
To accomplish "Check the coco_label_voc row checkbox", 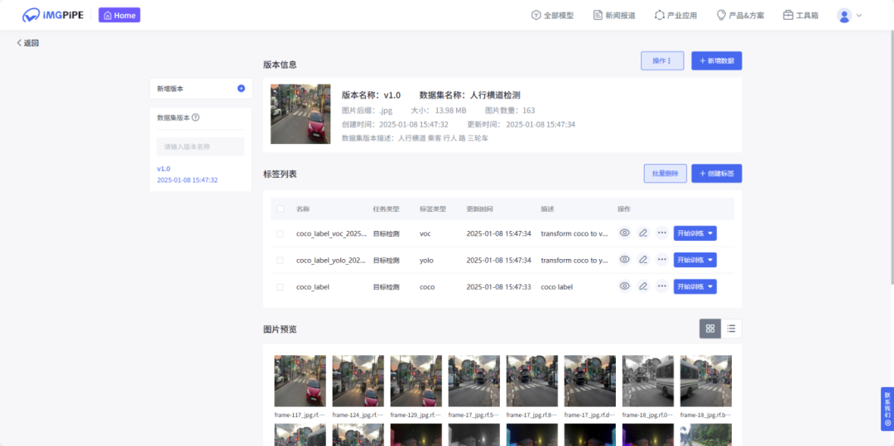I will tap(280, 233).
